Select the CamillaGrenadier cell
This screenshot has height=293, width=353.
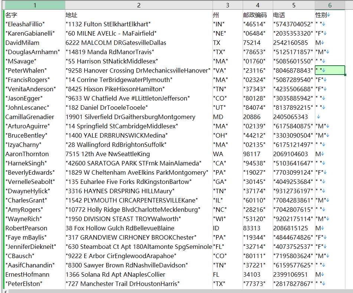(35, 117)
